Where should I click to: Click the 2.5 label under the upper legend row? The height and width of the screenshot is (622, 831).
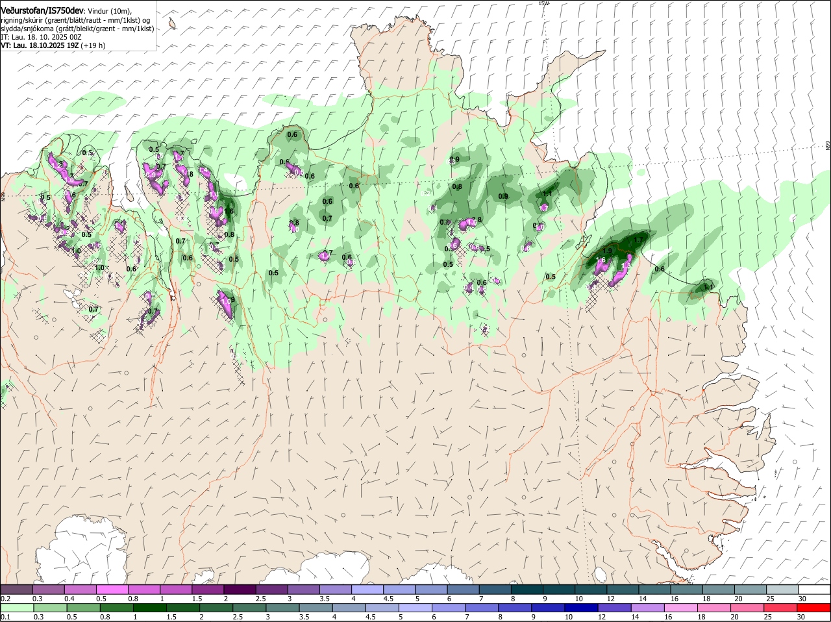click(261, 599)
